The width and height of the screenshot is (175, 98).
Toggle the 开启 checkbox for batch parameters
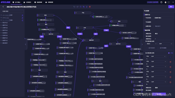(169, 53)
